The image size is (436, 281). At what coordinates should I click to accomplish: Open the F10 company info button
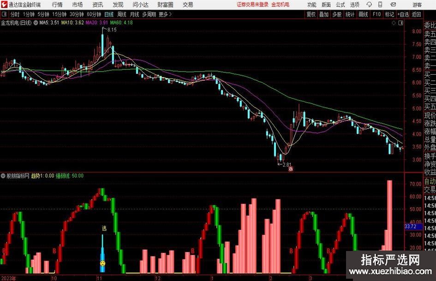click(377, 14)
